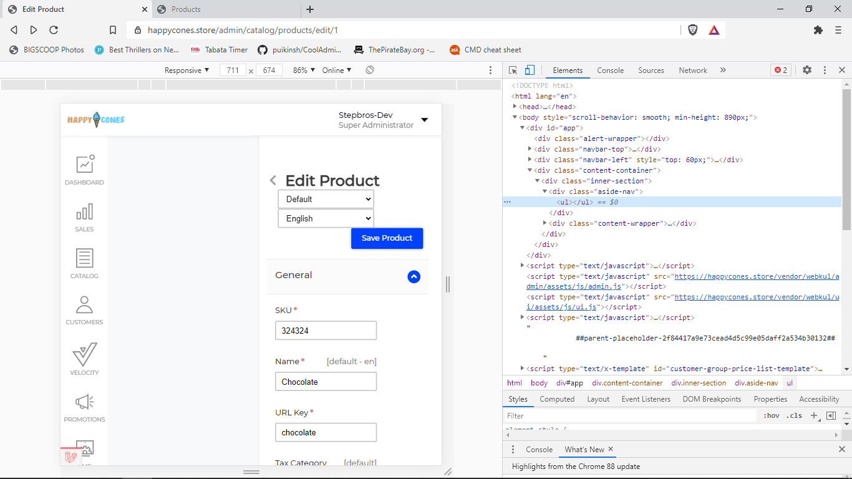The height and width of the screenshot is (479, 852).
Task: Expand the head element node
Action: tap(515, 107)
